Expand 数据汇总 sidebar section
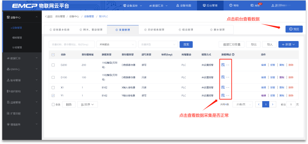 (22, 58)
